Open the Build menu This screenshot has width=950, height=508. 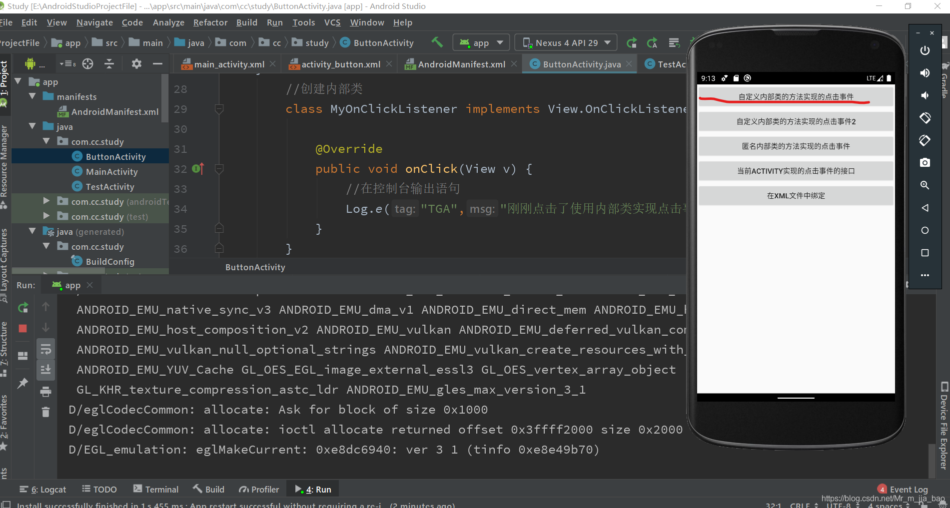(x=247, y=22)
